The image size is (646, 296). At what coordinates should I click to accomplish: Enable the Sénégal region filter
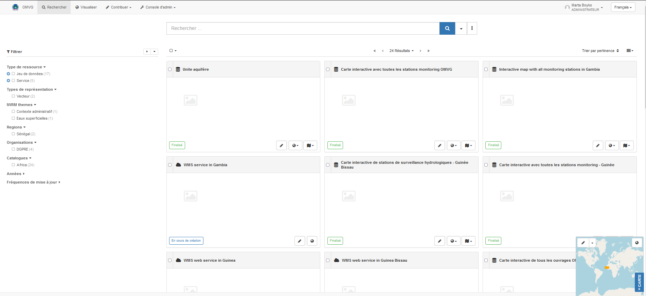[x=14, y=134]
